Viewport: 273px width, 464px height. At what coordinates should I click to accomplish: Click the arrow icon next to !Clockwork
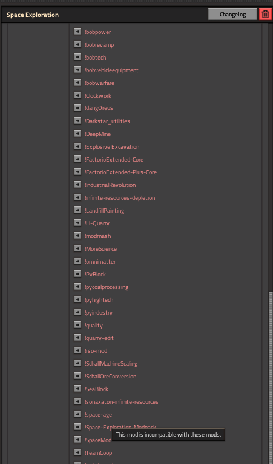click(77, 95)
